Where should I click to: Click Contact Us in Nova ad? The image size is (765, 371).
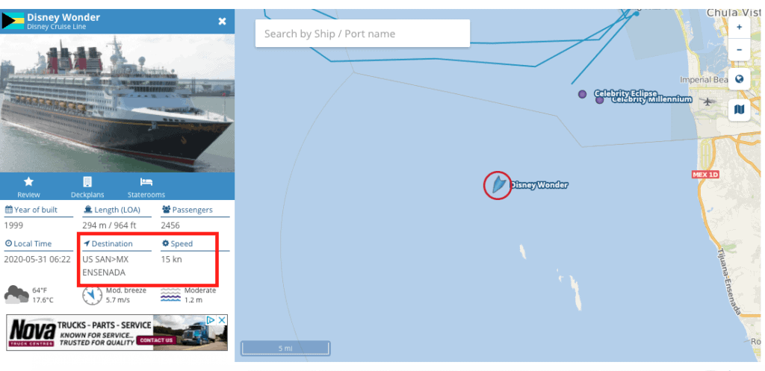156,340
